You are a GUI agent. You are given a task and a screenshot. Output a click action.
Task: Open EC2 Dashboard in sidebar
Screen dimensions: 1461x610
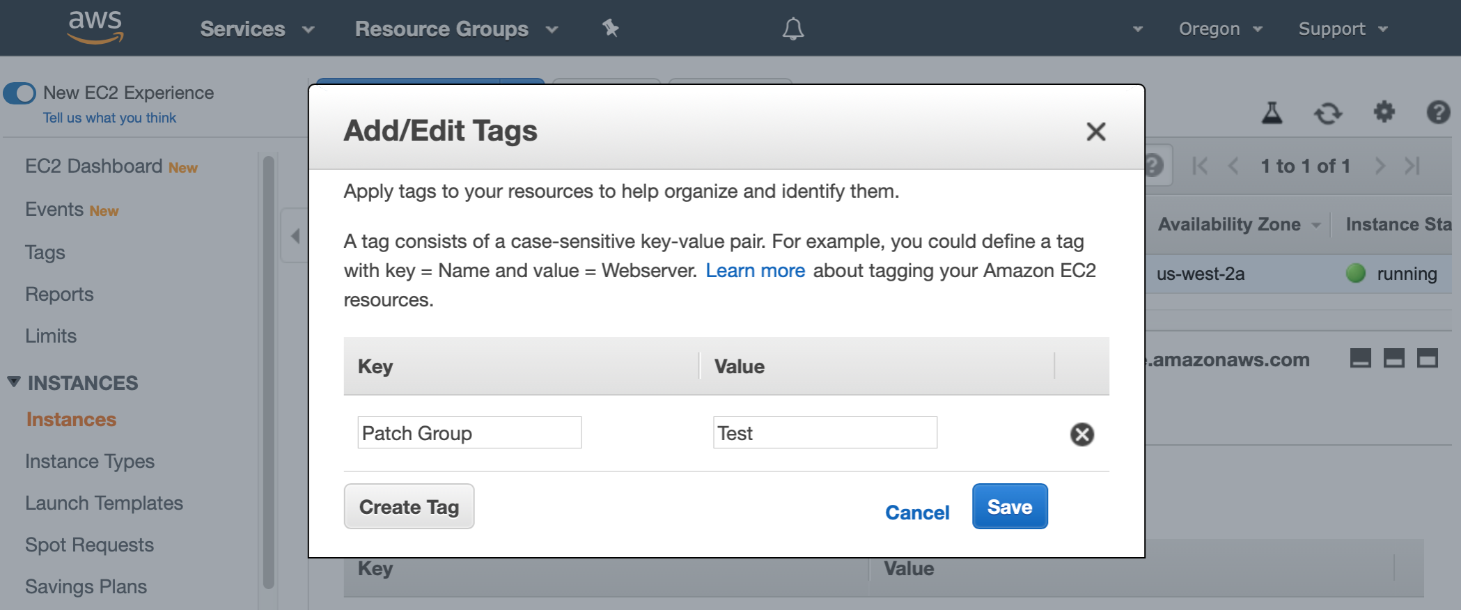[x=93, y=166]
